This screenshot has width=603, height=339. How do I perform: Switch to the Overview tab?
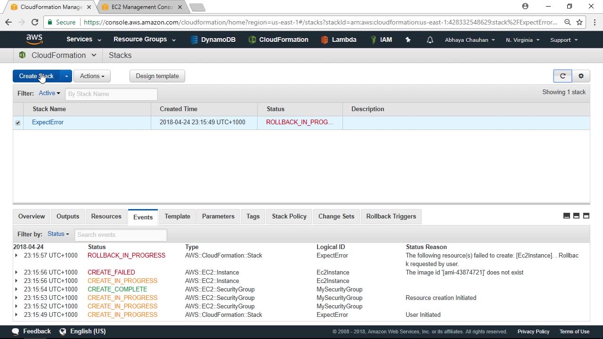coord(32,217)
